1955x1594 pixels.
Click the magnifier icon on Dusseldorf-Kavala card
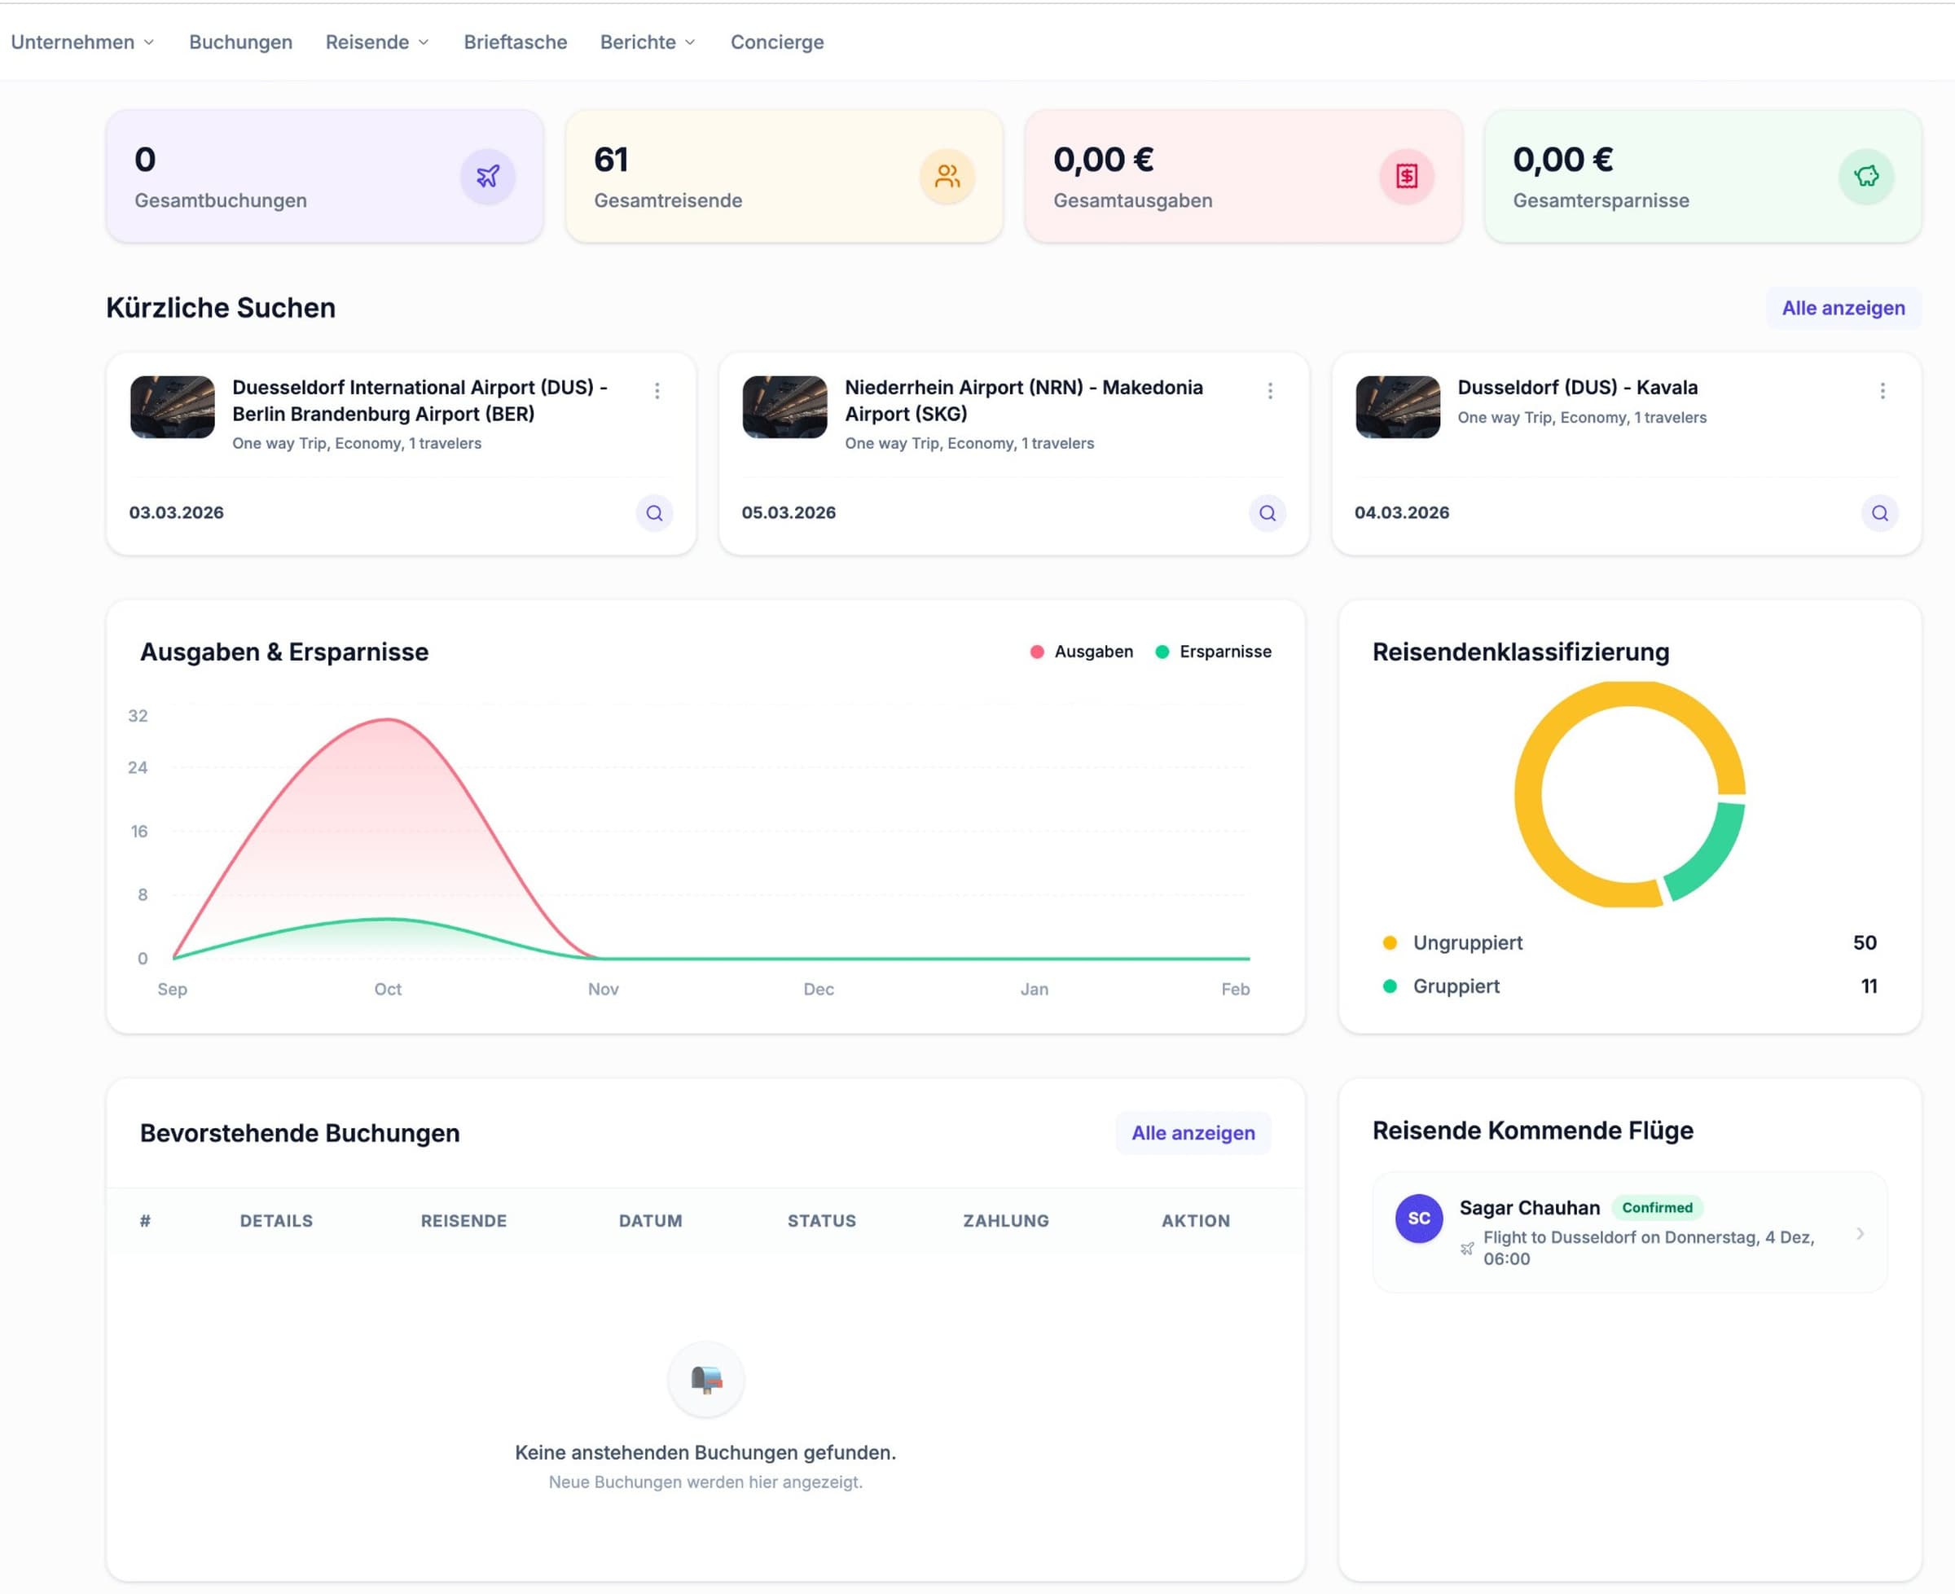click(1880, 512)
